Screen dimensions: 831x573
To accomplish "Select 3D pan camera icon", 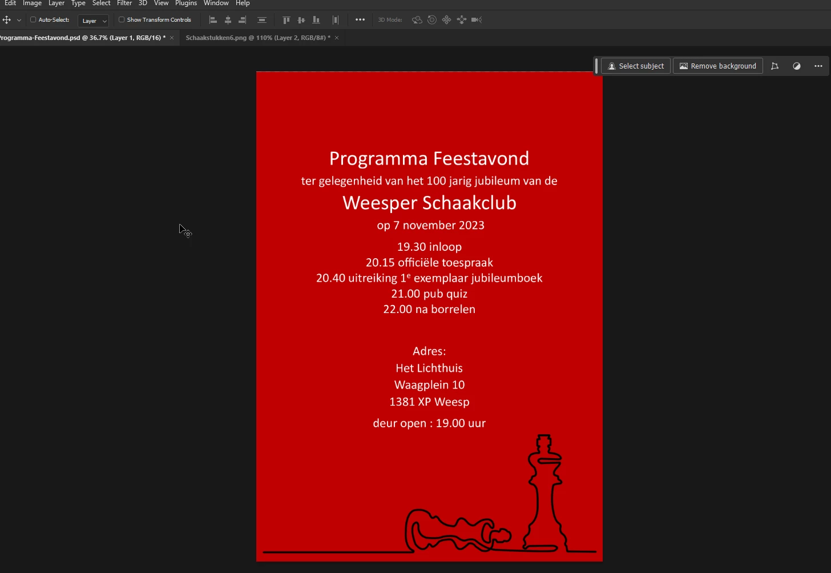I will click(447, 20).
